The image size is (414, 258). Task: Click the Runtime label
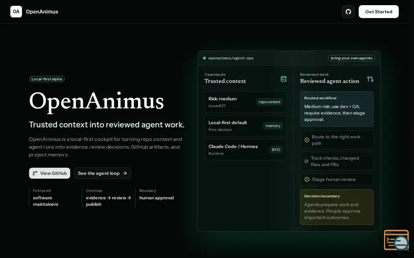pos(216,153)
